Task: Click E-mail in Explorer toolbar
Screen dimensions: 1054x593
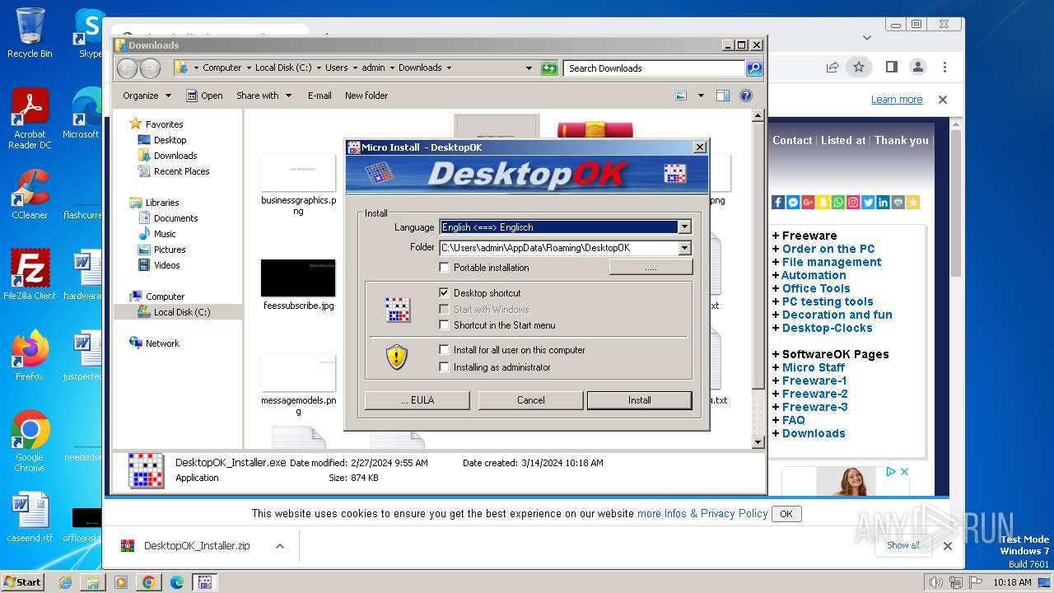Action: coord(319,96)
